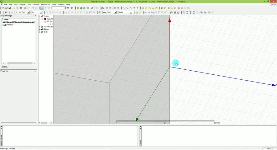Select the Draw regular polygon tool

coord(150,8)
